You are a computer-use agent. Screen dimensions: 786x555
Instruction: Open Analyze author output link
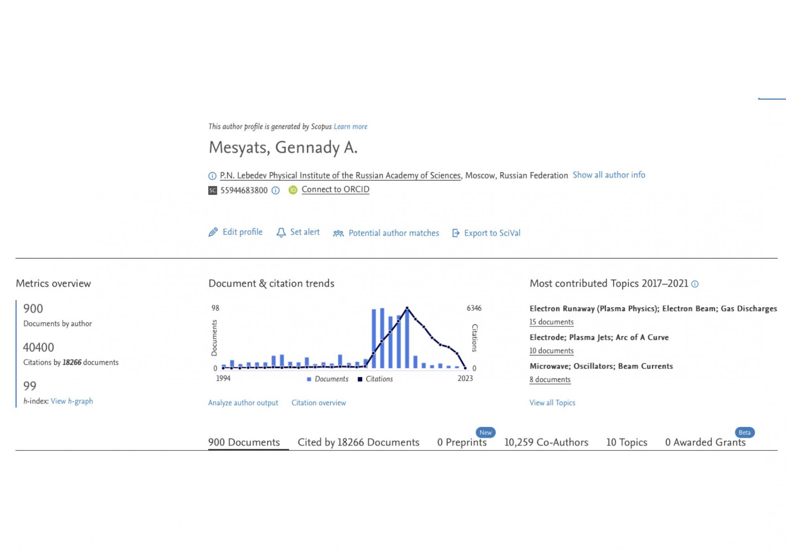pyautogui.click(x=243, y=403)
